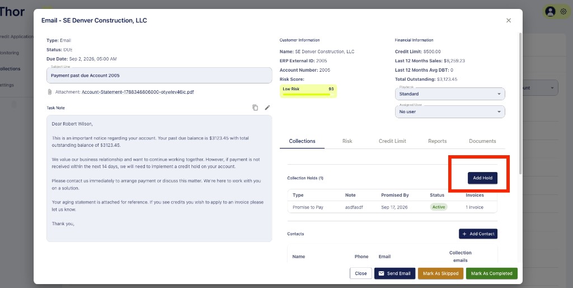Image resolution: width=573 pixels, height=288 pixels.
Task: Switch to the Risk tab
Action: (x=347, y=141)
